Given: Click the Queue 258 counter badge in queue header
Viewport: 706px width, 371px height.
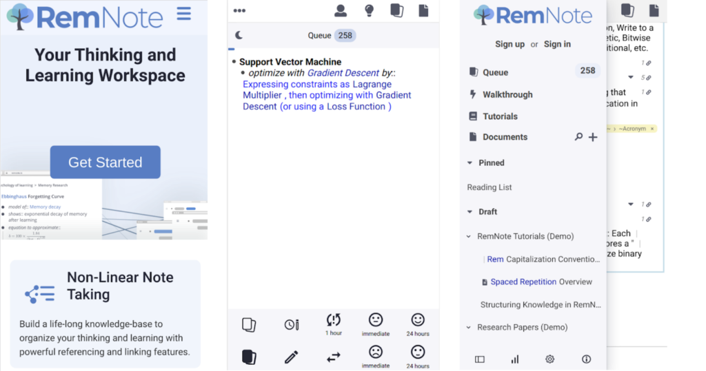Looking at the screenshot, I should pyautogui.click(x=345, y=36).
